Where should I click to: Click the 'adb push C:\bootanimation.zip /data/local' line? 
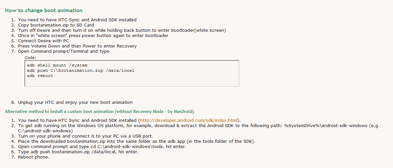pos(81,71)
